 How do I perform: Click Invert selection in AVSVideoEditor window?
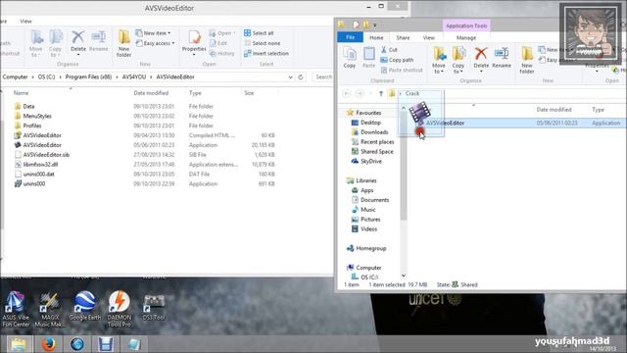click(x=266, y=53)
